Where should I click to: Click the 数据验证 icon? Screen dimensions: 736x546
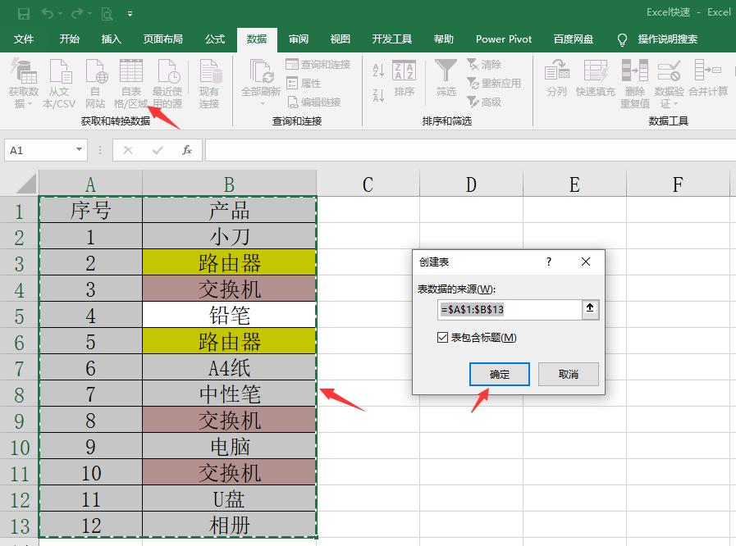tap(669, 71)
